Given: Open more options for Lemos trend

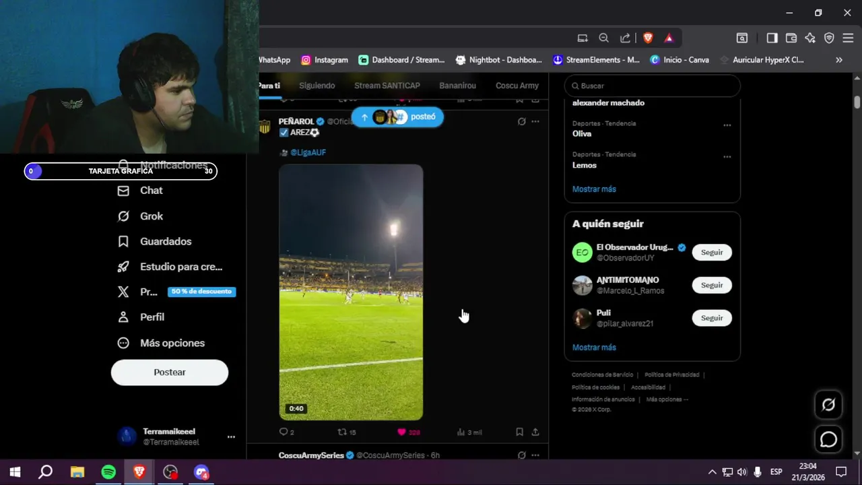Looking at the screenshot, I should (x=727, y=157).
